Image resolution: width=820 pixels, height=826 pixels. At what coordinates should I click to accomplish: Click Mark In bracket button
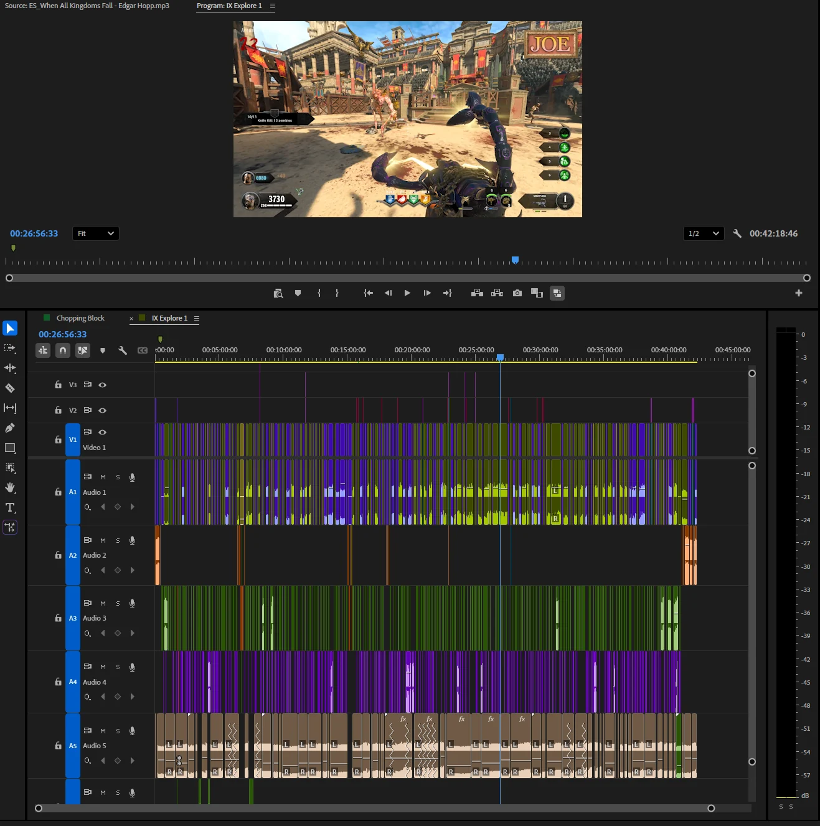(x=319, y=293)
